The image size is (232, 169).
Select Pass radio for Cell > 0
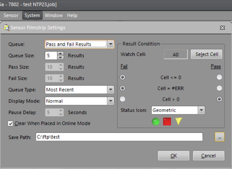[x=219, y=99]
